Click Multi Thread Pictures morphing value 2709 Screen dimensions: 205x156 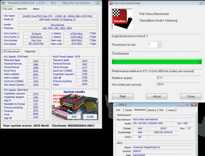click(x=85, y=81)
